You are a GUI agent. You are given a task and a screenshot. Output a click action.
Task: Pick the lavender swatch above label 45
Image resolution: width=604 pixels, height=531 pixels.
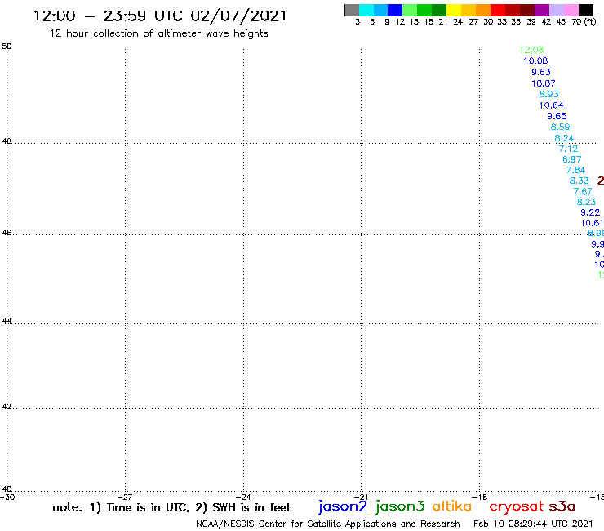click(557, 10)
